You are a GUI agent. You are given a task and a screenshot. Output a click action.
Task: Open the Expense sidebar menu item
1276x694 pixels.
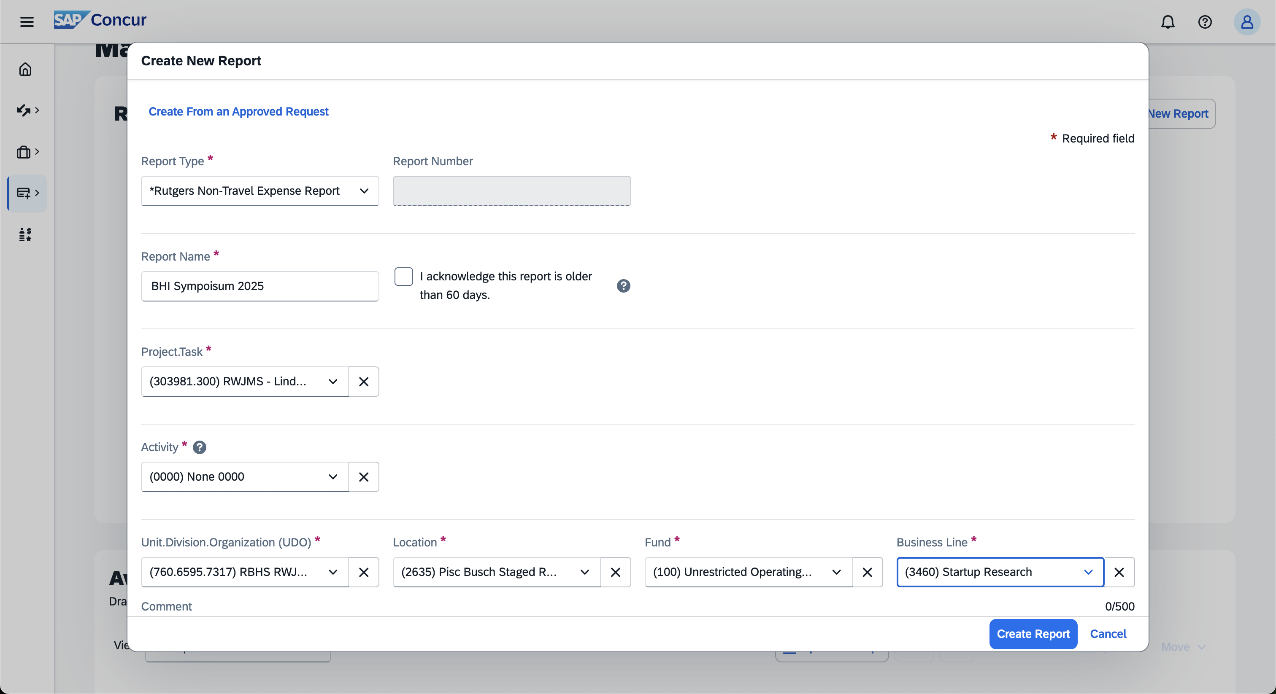tap(27, 193)
